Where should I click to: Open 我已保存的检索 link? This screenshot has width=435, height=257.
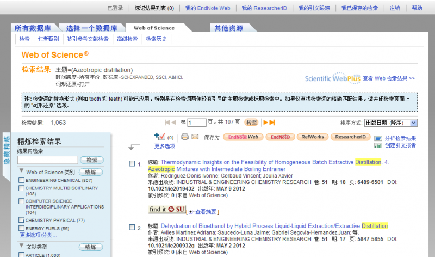(359, 8)
